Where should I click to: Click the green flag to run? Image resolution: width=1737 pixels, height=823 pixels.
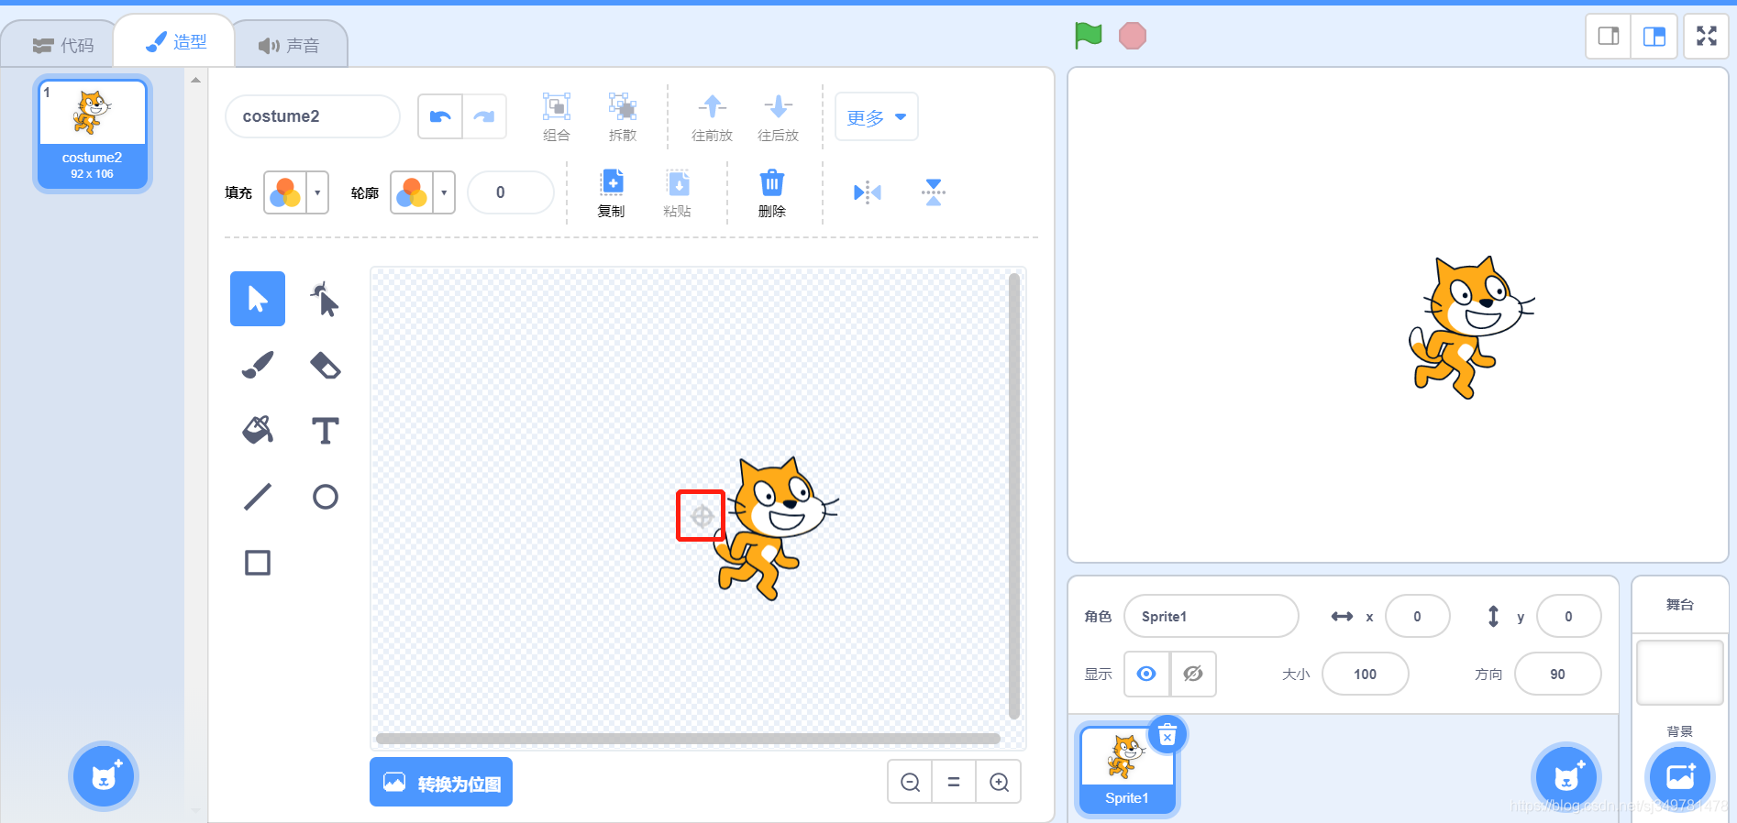(1089, 36)
